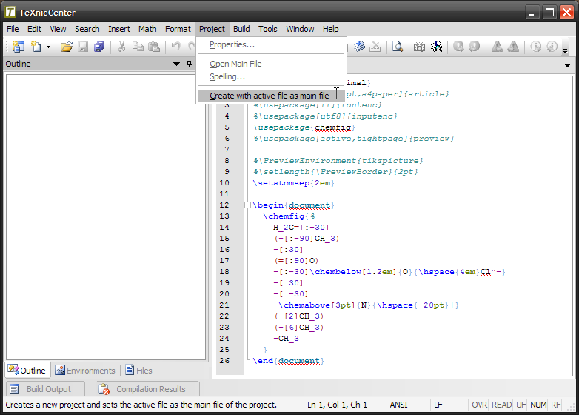Click the Cut scissors icon

121,47
